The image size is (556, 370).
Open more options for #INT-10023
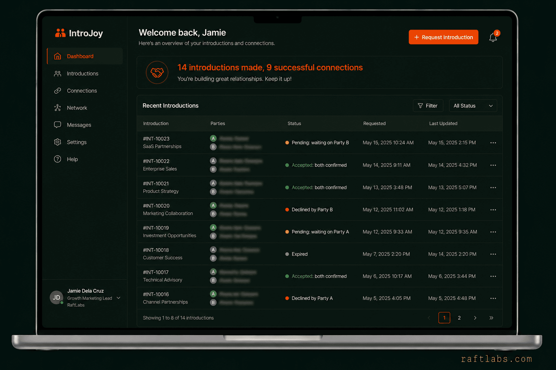coord(493,143)
